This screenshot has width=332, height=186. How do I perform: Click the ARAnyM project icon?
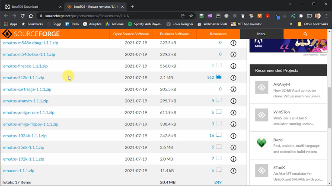coord(262,87)
